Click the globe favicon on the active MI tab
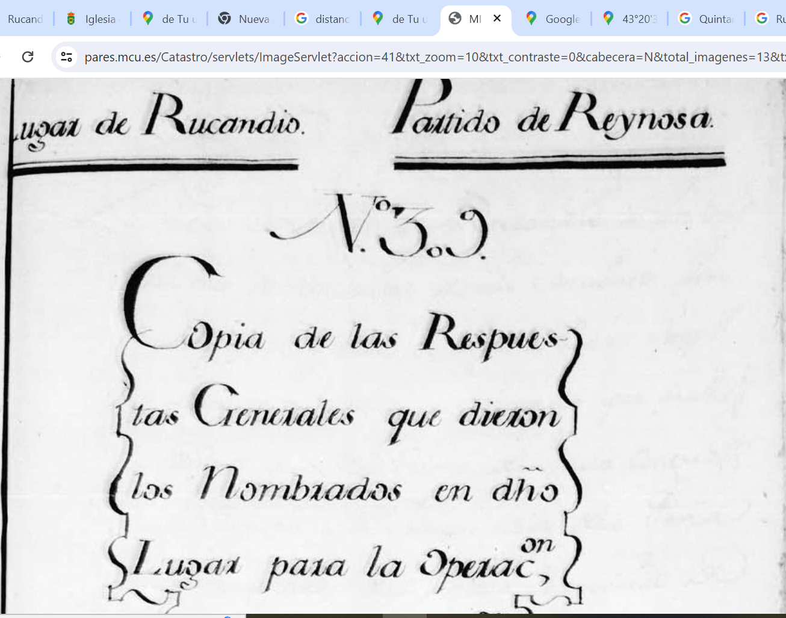Screen dimensions: 786x618 click(x=456, y=18)
